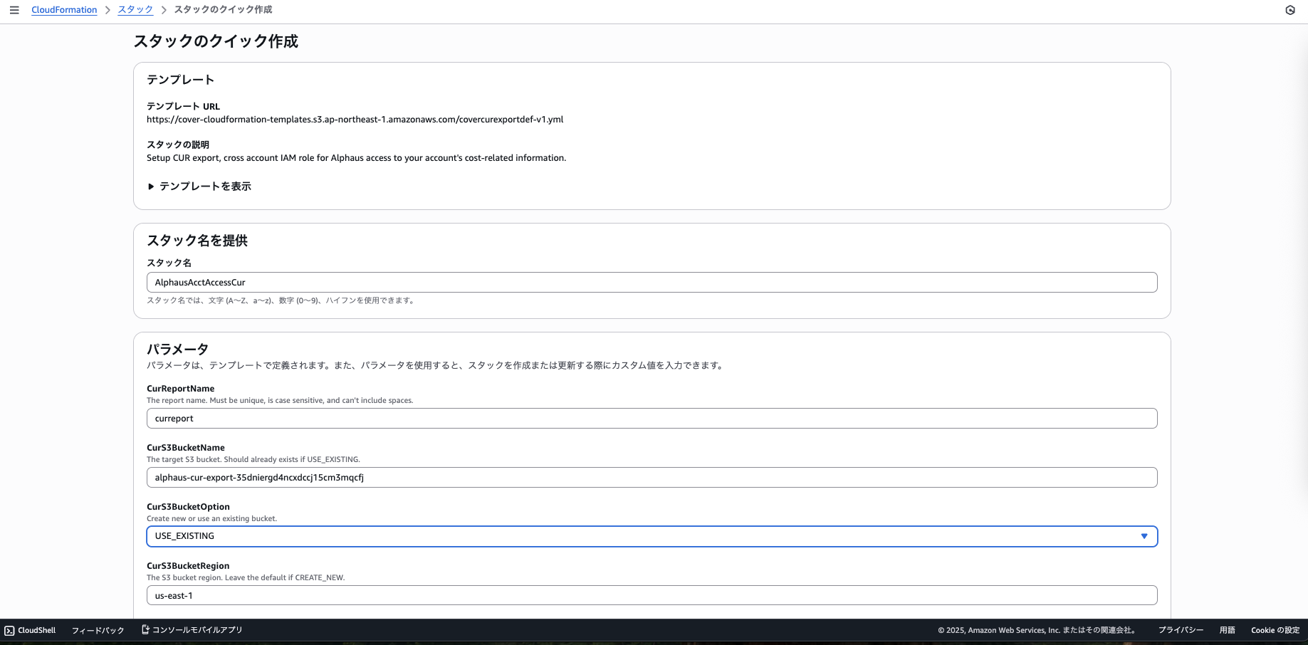Open コンソールモバイルアプリ from the footer
The width and height of the screenshot is (1308, 645).
click(192, 630)
